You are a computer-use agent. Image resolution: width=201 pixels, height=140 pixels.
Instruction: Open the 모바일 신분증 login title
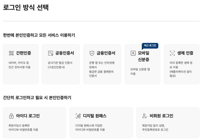point(144,56)
